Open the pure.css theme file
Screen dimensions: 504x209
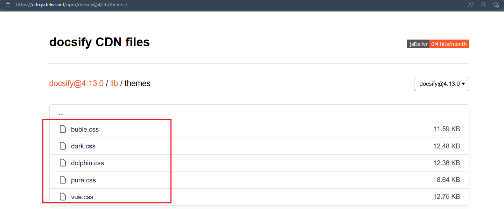(83, 180)
